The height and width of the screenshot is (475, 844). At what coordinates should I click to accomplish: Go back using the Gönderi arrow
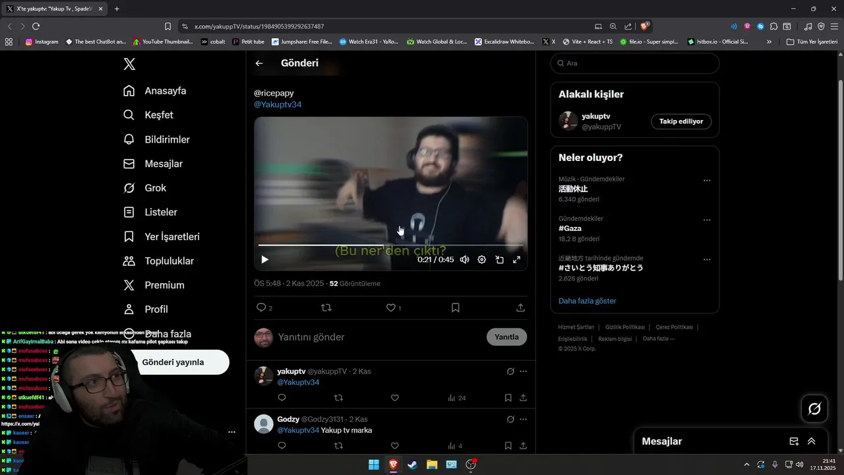[x=259, y=63]
